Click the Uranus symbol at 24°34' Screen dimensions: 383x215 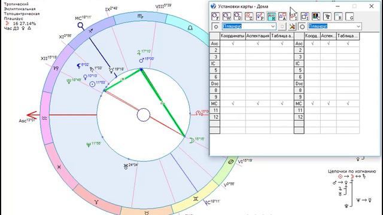126,167
